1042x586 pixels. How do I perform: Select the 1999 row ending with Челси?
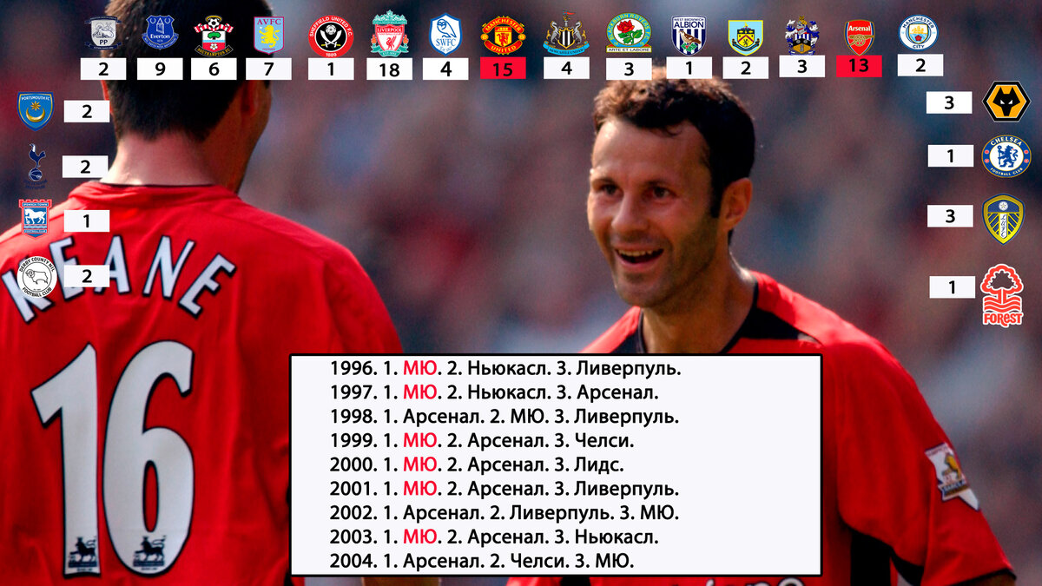coord(481,441)
